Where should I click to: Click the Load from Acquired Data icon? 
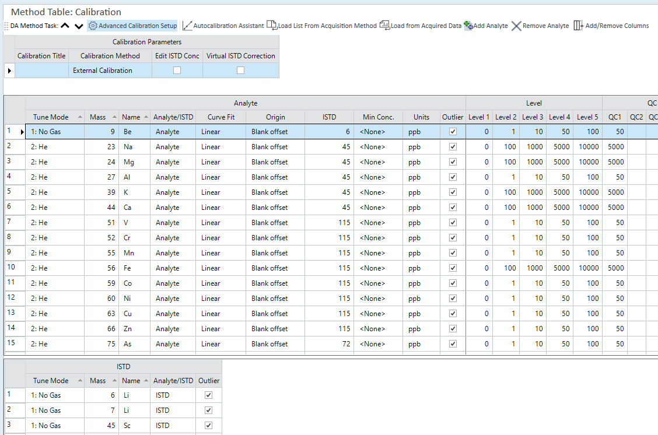(385, 26)
